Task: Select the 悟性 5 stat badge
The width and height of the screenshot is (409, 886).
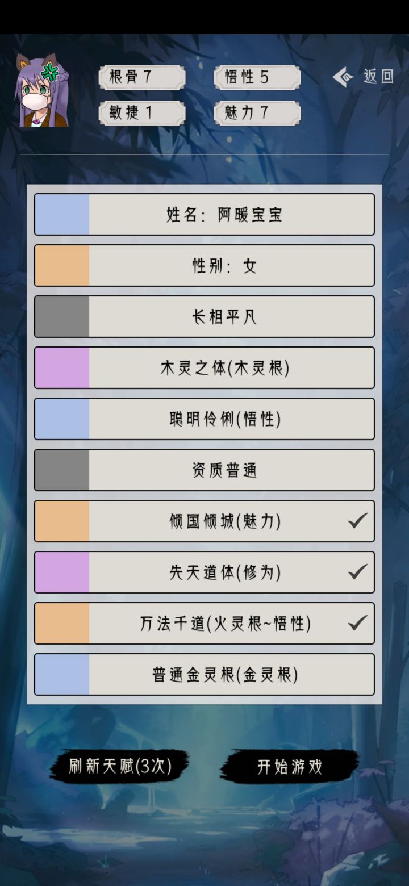Action: [257, 77]
